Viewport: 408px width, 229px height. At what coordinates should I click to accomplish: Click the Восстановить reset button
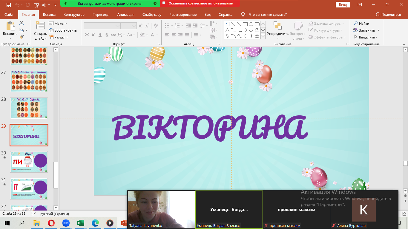(x=63, y=30)
